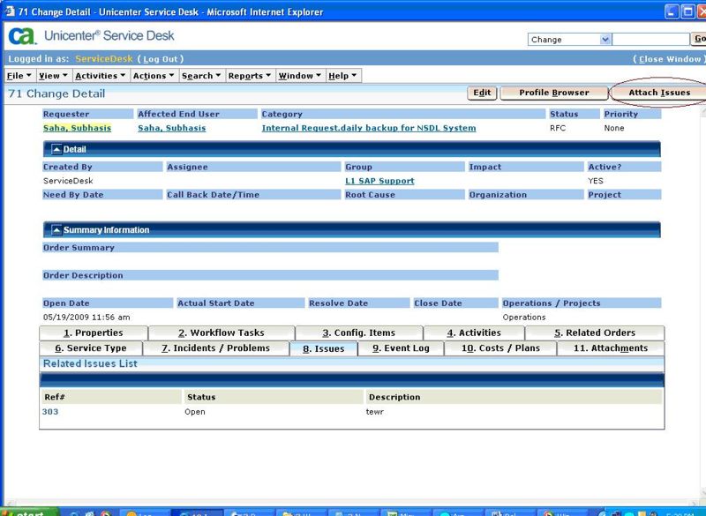Image resolution: width=706 pixels, height=516 pixels.
Task: Open the File menu
Action: tap(19, 76)
